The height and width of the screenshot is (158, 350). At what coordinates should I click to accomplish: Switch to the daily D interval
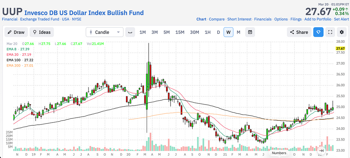point(218,32)
